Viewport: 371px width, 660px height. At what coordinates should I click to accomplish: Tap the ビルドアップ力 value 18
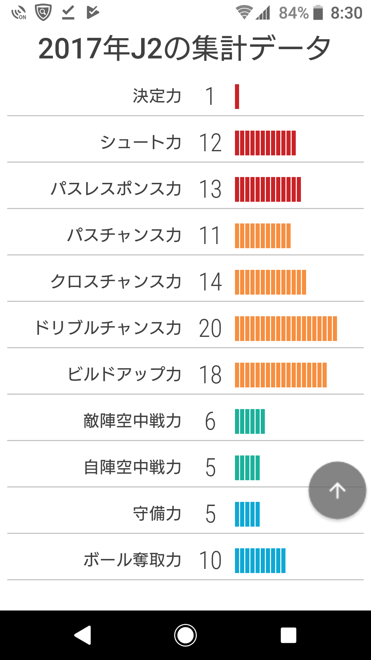(x=210, y=375)
